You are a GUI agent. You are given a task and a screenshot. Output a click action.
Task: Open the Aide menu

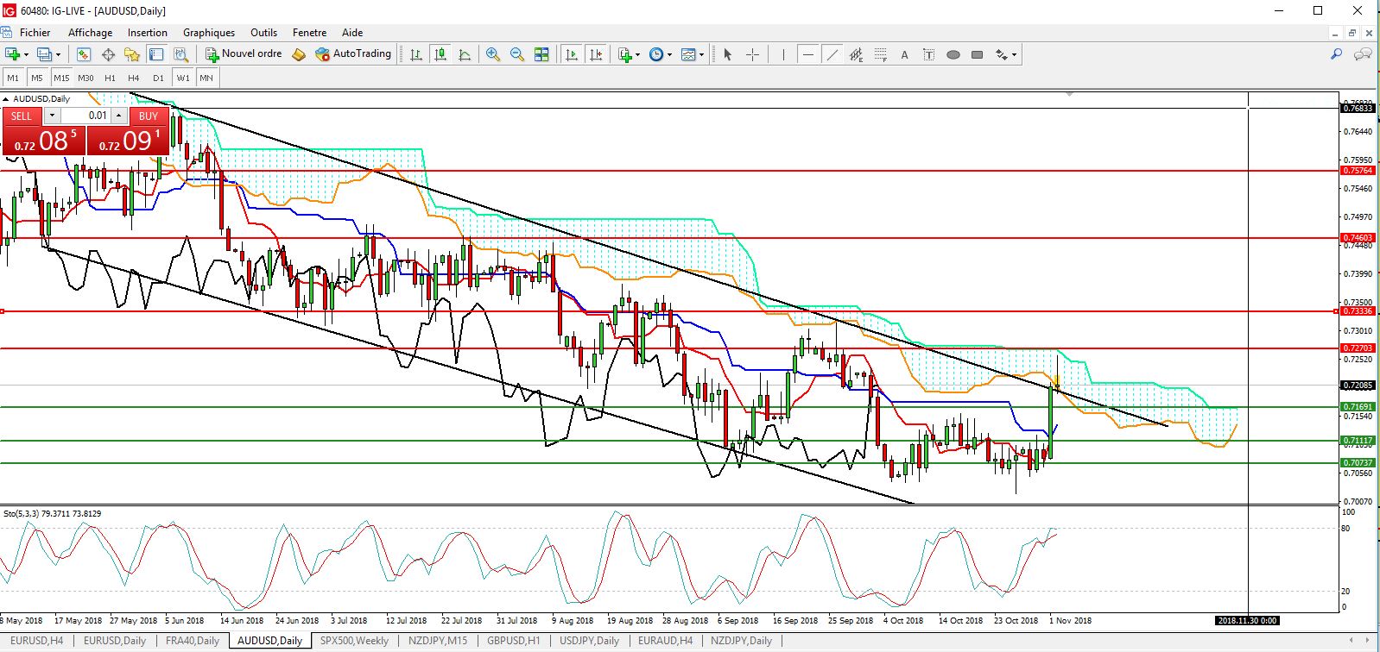point(352,33)
